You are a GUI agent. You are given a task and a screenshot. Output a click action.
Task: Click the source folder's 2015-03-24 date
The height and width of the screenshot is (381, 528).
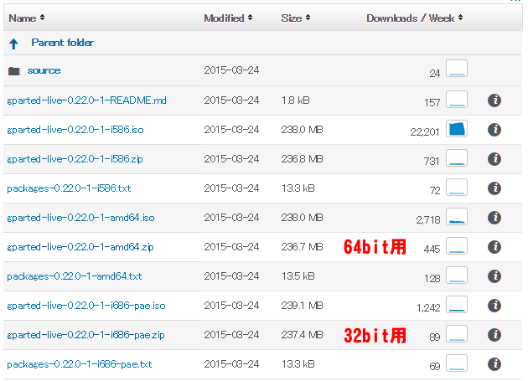pos(231,70)
